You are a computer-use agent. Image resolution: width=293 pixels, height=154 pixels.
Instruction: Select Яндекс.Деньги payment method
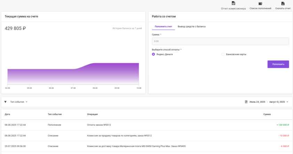coord(153,54)
